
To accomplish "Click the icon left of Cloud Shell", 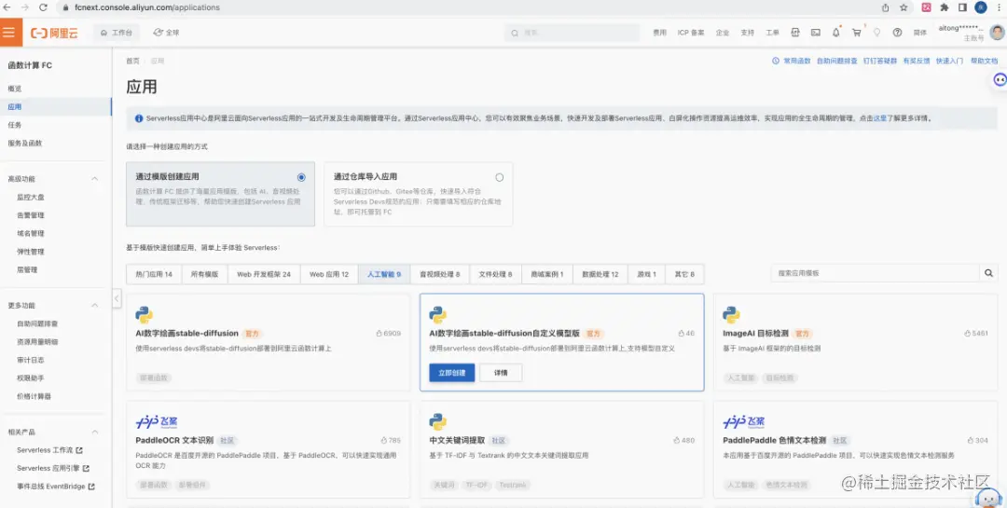I will point(795,33).
